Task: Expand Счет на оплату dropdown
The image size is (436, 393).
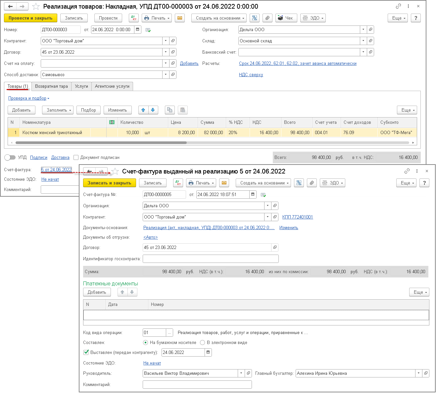Action: coord(166,63)
